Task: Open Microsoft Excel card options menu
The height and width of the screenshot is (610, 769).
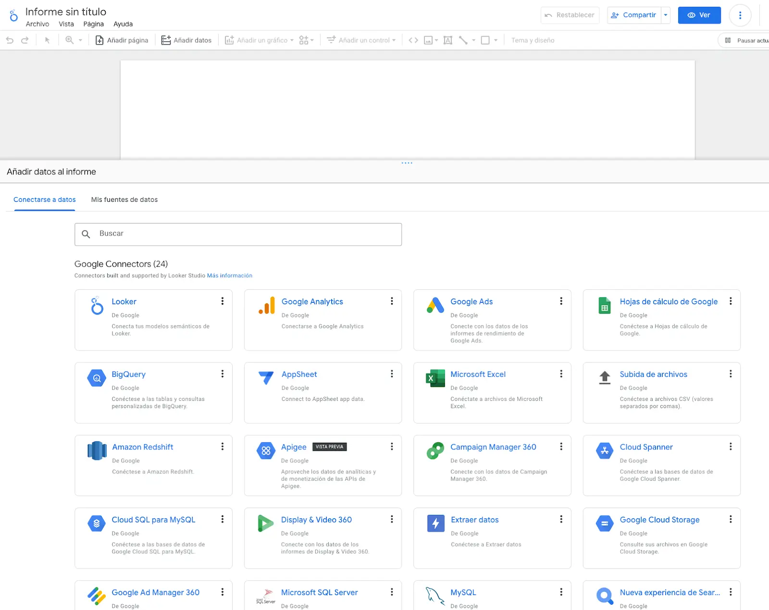Action: (561, 373)
